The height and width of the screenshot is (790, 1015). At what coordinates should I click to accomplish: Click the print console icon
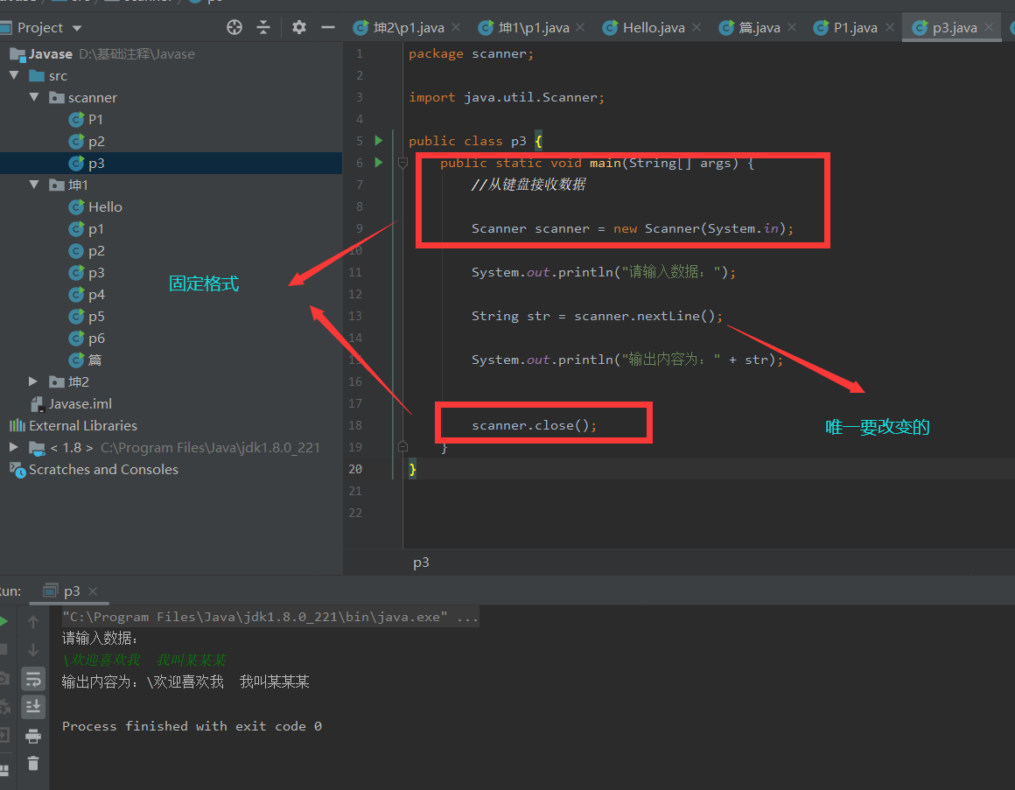click(x=33, y=736)
